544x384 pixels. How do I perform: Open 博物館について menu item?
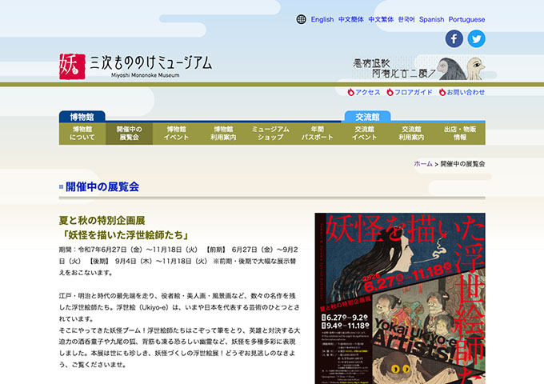(82, 134)
